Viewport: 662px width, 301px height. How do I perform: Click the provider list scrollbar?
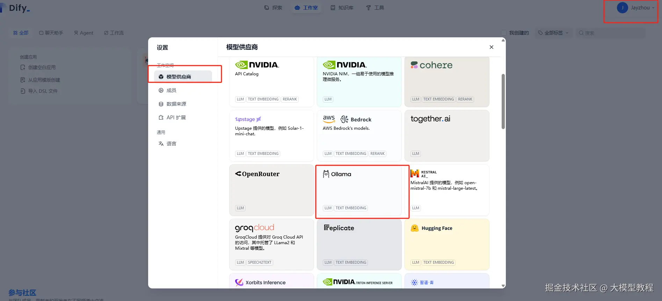coord(503,101)
